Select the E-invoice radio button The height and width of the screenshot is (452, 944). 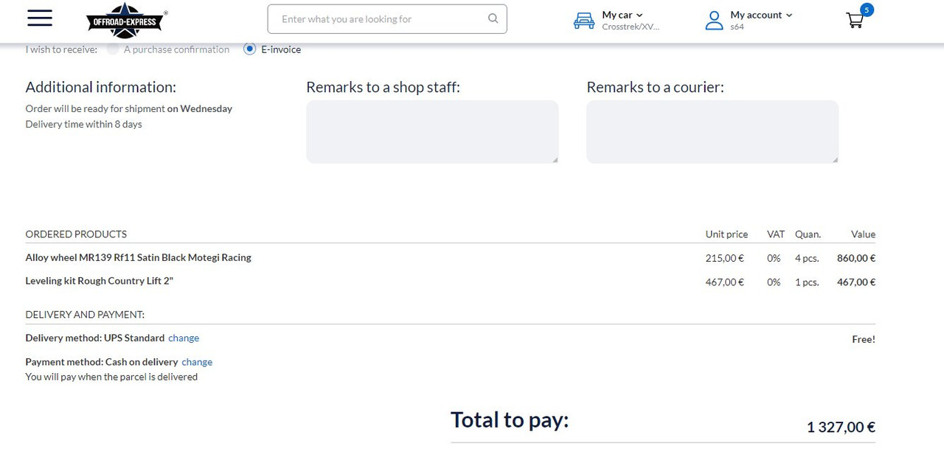click(249, 49)
